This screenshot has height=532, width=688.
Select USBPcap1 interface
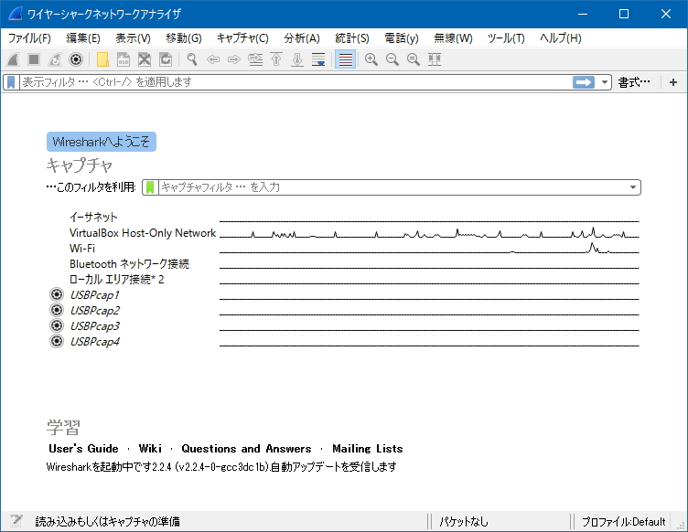(x=344, y=295)
